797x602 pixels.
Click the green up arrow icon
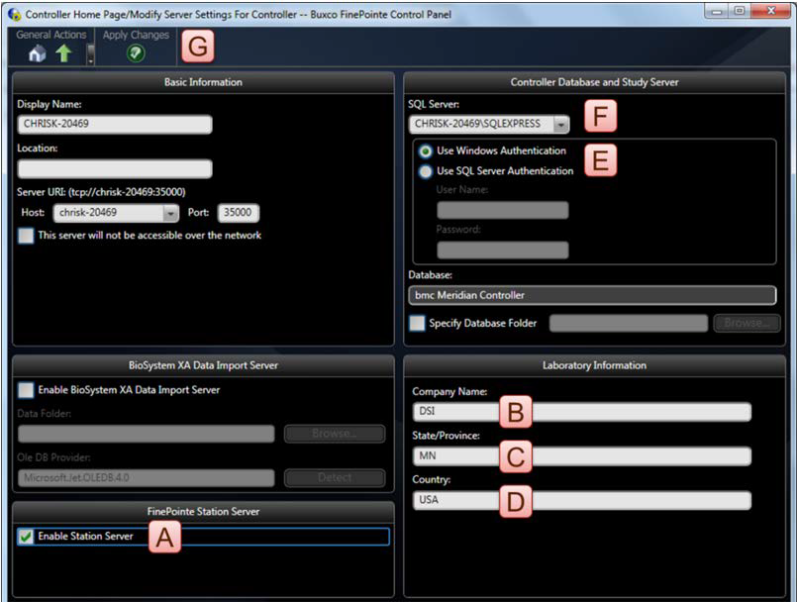point(63,52)
